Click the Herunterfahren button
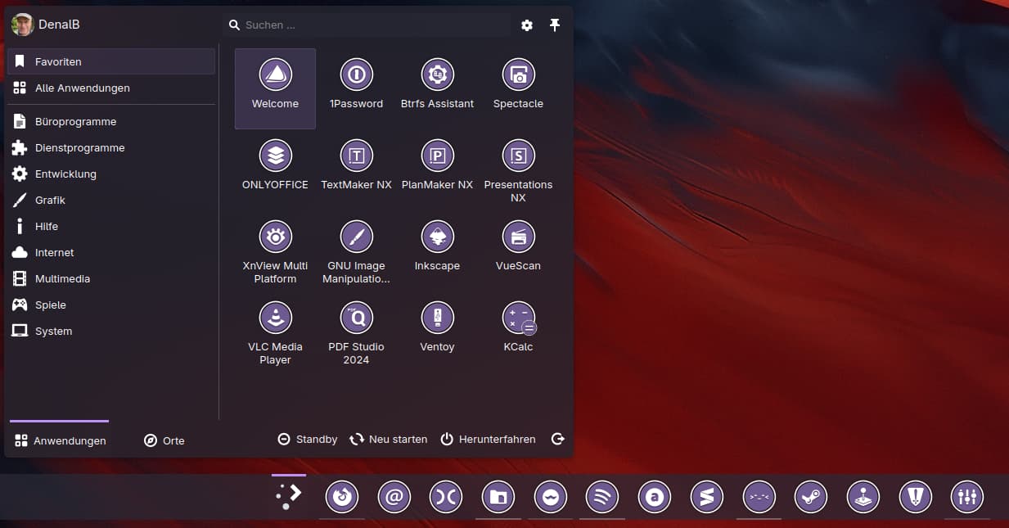Viewport: 1009px width, 528px height. coord(489,440)
